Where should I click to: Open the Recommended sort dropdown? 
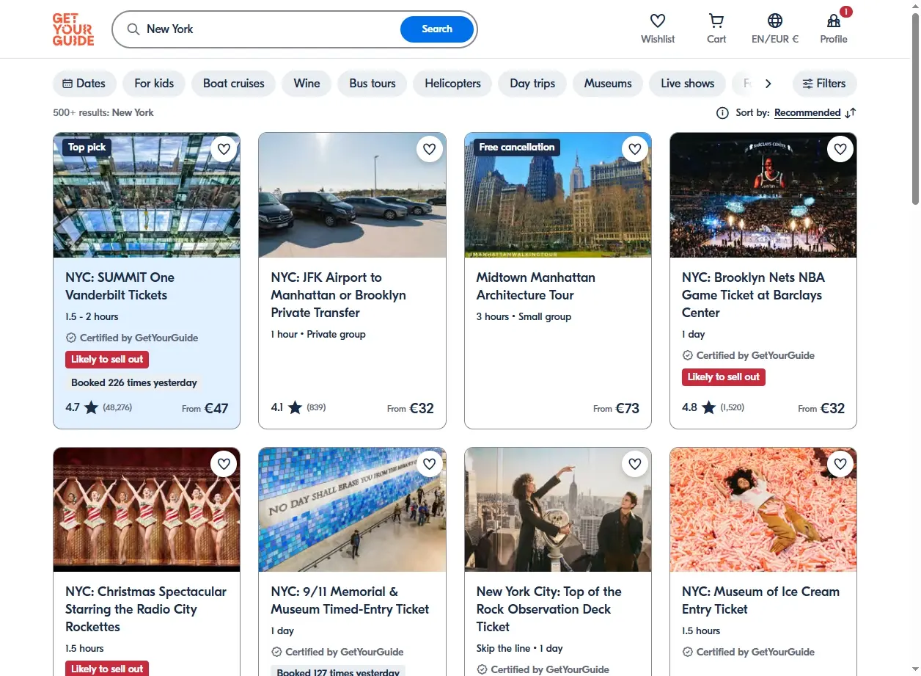pyautogui.click(x=807, y=113)
